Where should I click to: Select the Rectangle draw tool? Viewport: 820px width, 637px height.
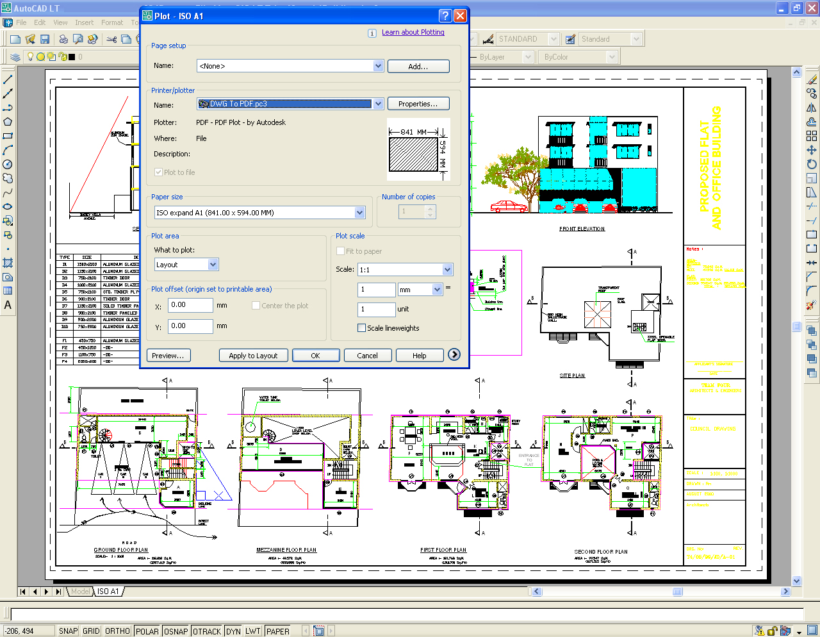8,136
